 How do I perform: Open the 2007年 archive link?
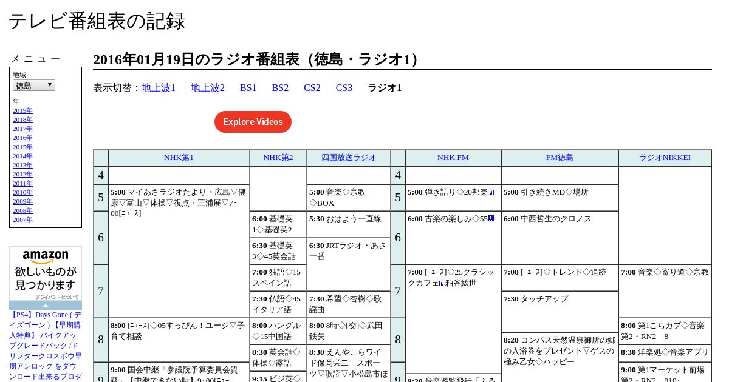coord(22,220)
